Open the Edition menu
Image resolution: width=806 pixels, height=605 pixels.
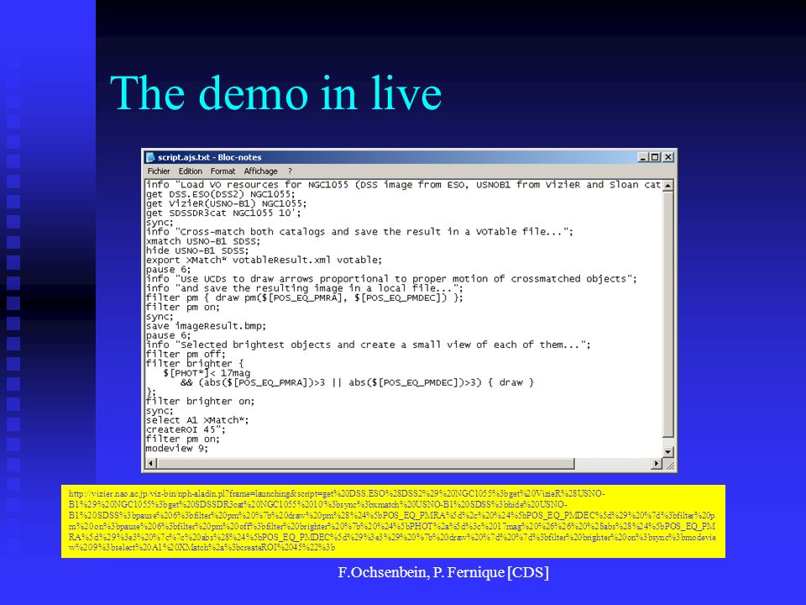click(191, 171)
